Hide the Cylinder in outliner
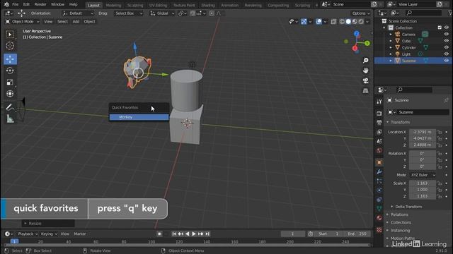 (x=447, y=47)
